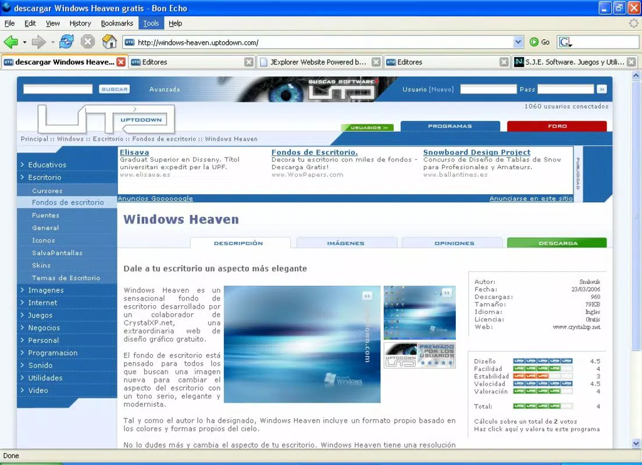Screen dimensions: 642x465
Task: Switch to the JExplorer Website browser tab
Action: [x=319, y=62]
